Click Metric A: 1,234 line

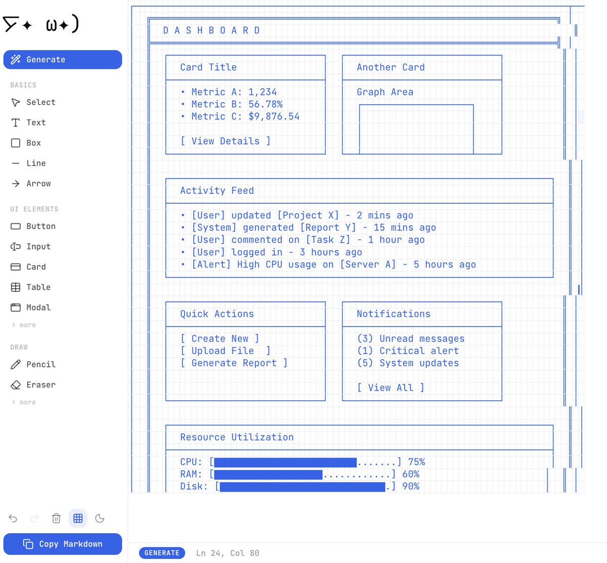229,92
